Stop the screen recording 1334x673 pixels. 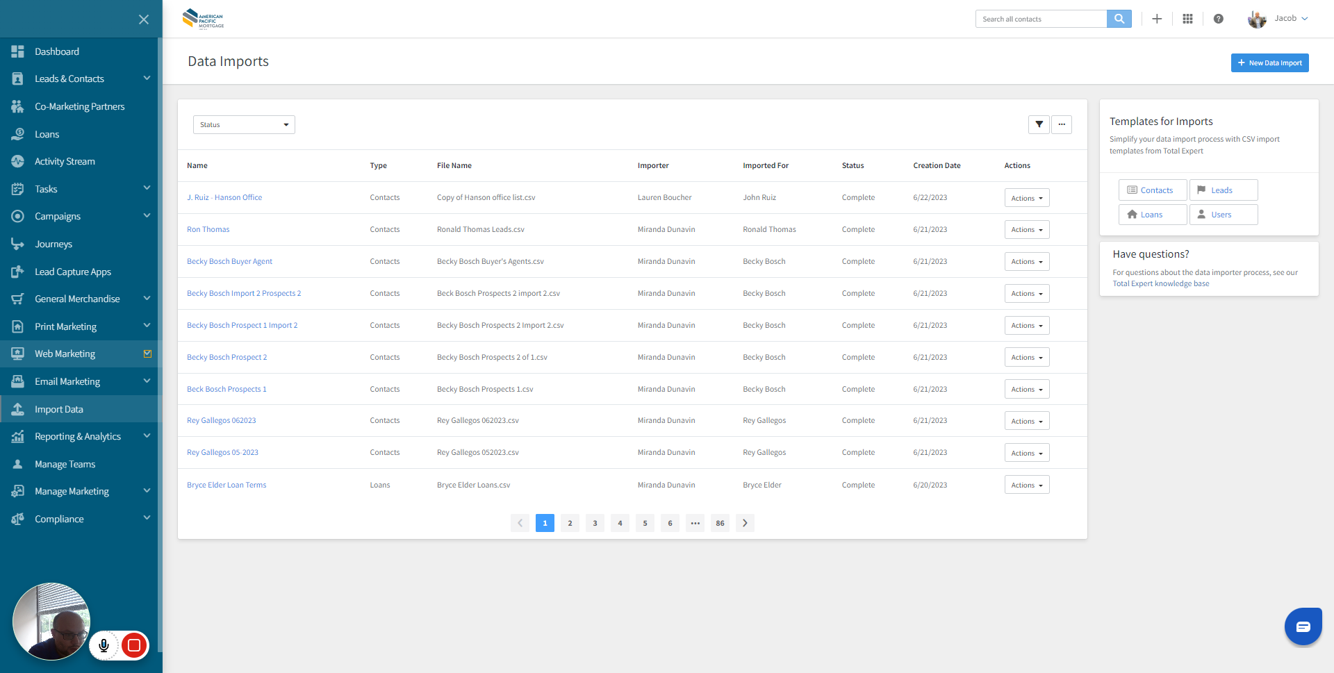[x=134, y=645]
